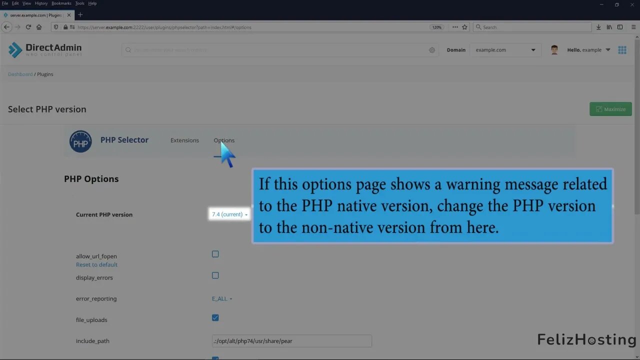Open the Tools menu
This screenshot has height=360, width=640.
pos(79,3)
